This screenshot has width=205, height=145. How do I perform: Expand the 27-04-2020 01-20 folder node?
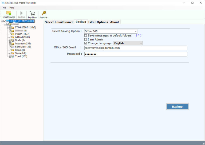tap(7, 28)
